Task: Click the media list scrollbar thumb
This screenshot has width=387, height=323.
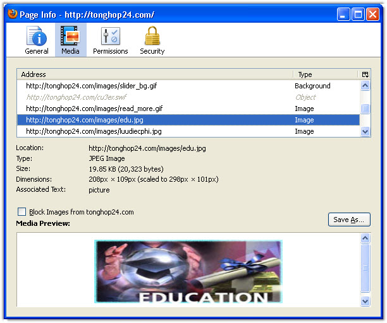Action: pos(365,109)
